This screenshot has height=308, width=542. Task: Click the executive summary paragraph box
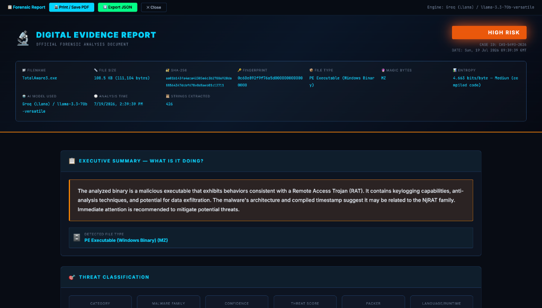pos(271,200)
